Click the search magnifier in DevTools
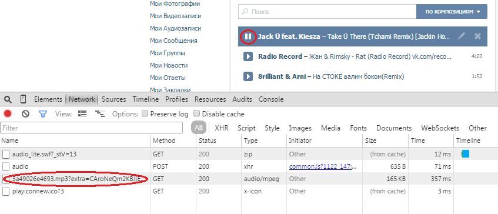The image size is (498, 214). coord(8,99)
